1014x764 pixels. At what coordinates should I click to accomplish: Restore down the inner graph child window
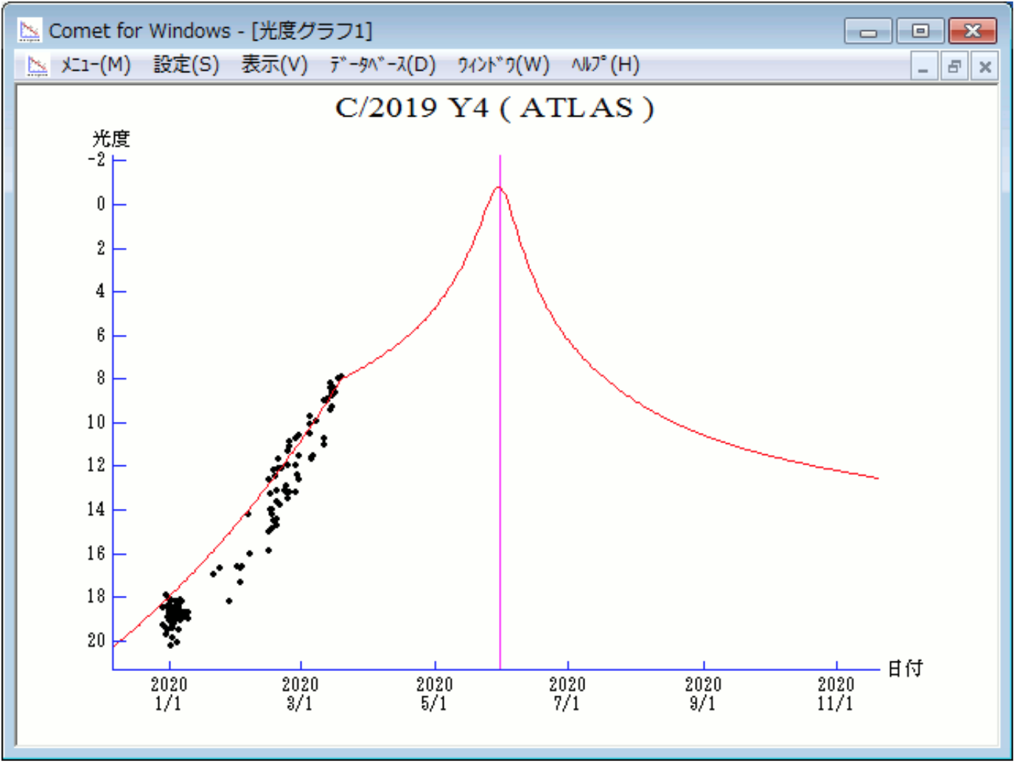tap(954, 67)
